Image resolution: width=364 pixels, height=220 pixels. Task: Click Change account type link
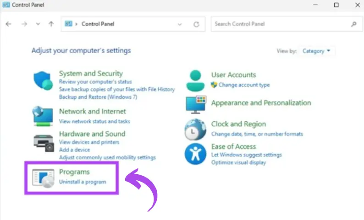pyautogui.click(x=244, y=85)
